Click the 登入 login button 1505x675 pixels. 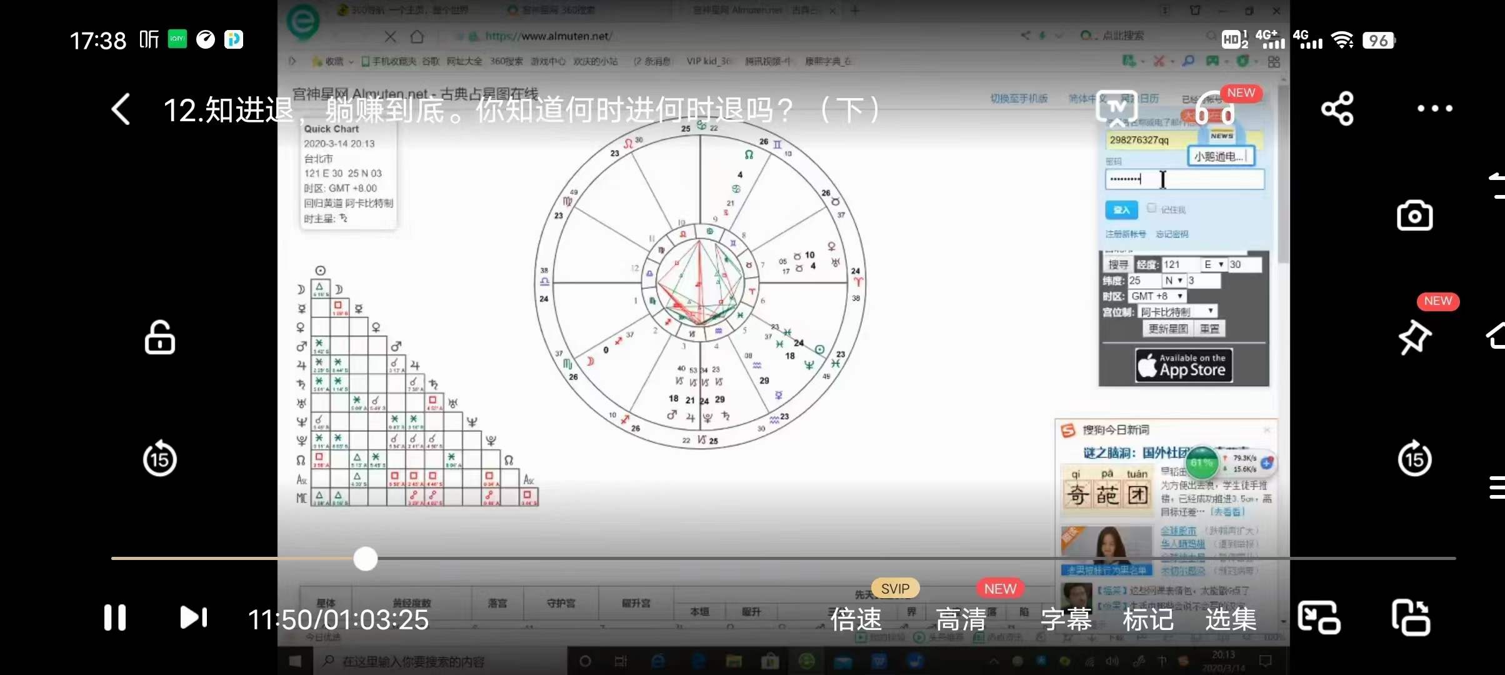pos(1121,209)
